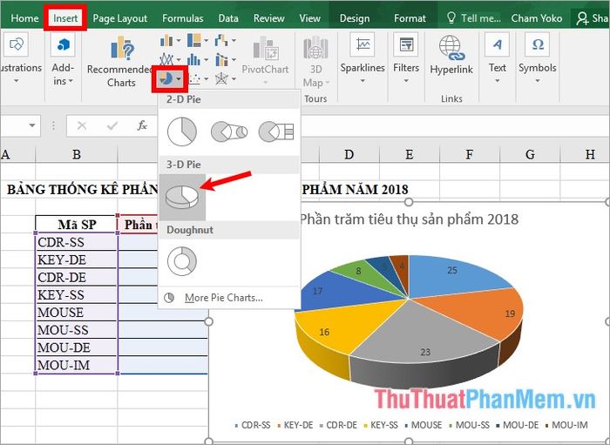Open the Insert Combo Chart button
The width and height of the screenshot is (610, 445).
(225, 59)
